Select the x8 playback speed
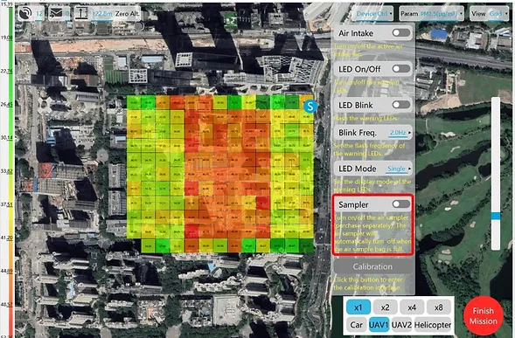 [x=438, y=307]
